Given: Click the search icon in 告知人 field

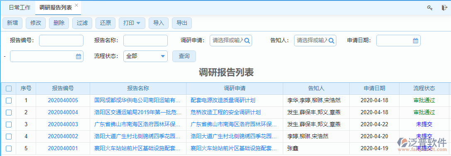Looking at the screenshot, I should click(332, 41).
